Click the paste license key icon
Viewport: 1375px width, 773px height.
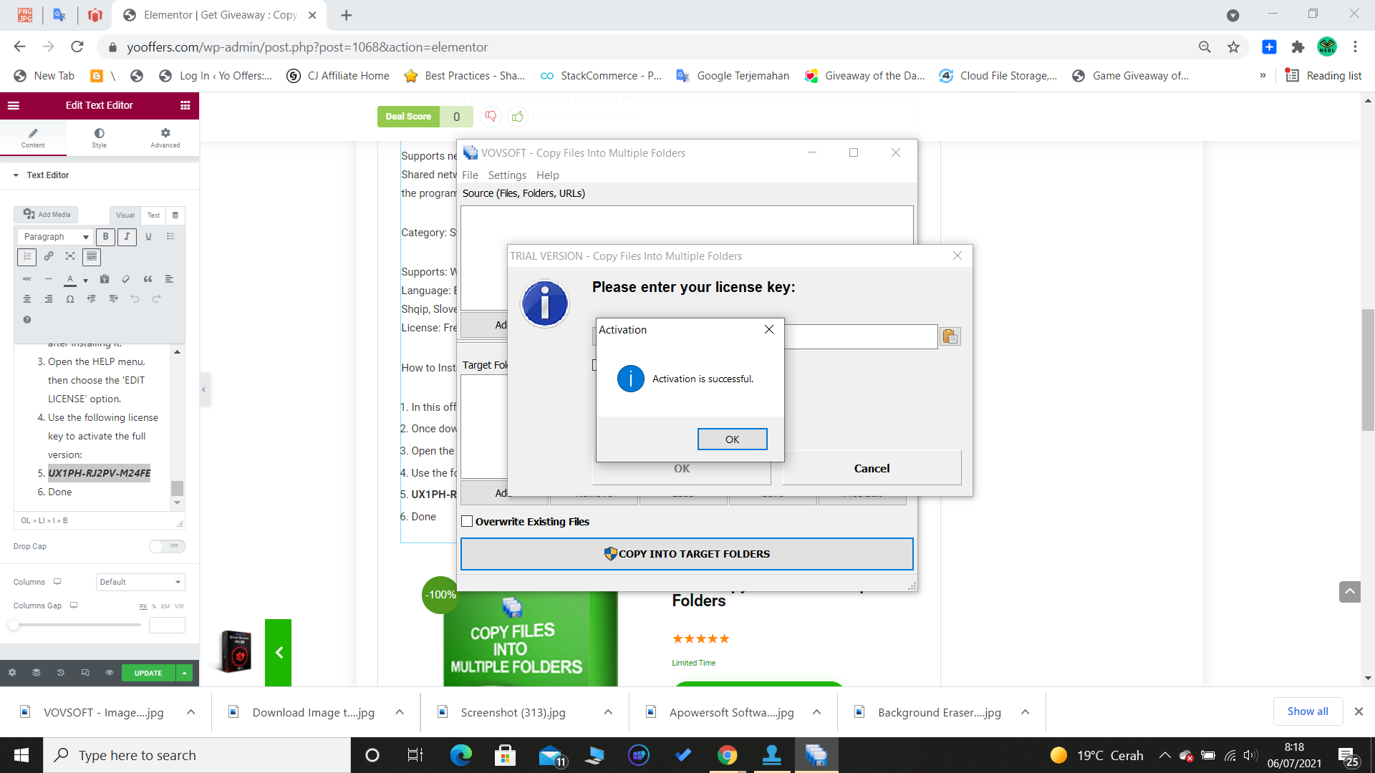[950, 336]
